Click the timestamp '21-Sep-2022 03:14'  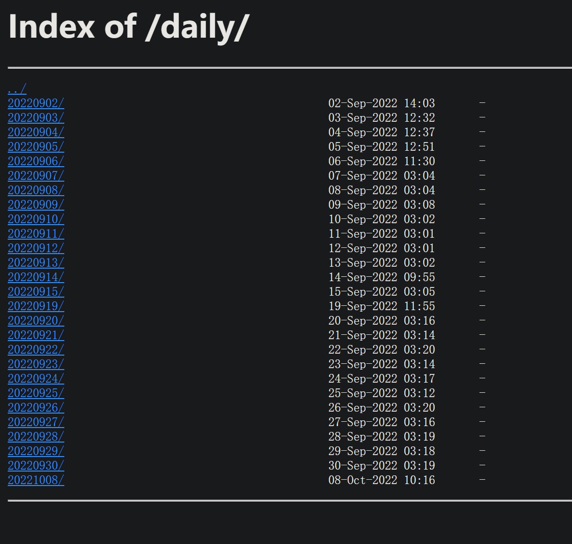381,335
